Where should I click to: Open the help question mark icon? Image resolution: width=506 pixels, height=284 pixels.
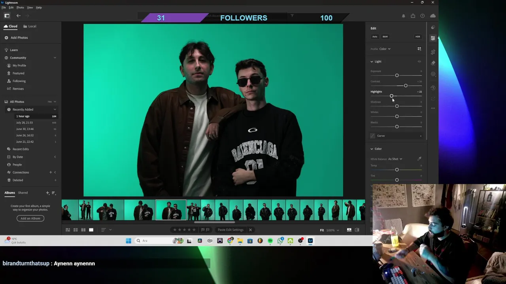click(x=422, y=16)
